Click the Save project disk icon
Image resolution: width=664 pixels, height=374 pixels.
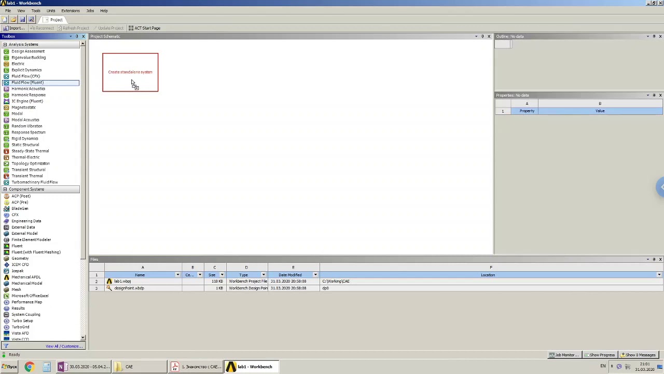point(22,20)
